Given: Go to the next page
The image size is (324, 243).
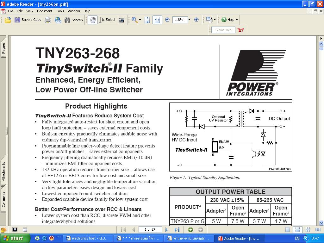Looking at the screenshot, I should click(x=167, y=230).
